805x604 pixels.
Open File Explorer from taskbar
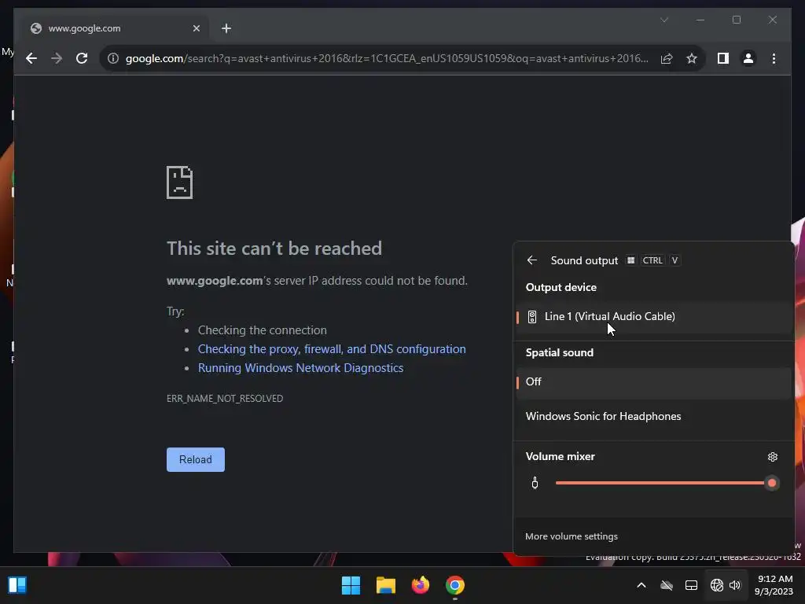coord(385,585)
